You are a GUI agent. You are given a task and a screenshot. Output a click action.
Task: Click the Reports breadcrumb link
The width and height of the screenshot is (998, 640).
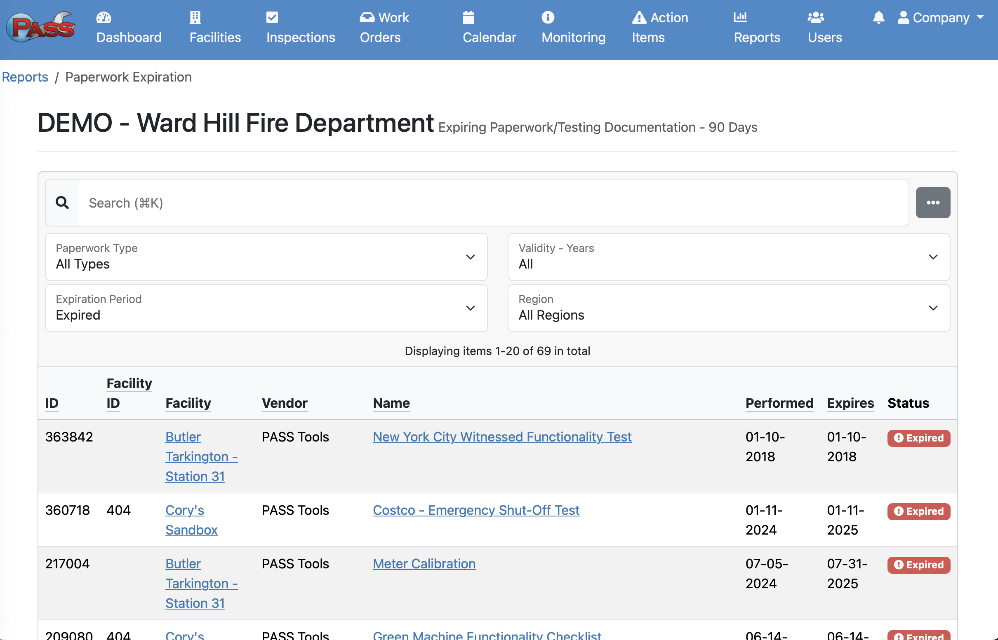click(25, 77)
